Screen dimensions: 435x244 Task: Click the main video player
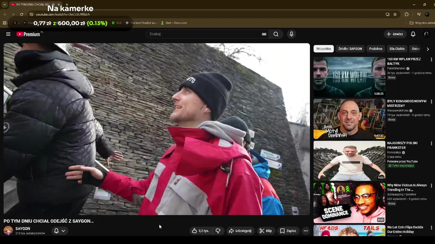[157, 129]
